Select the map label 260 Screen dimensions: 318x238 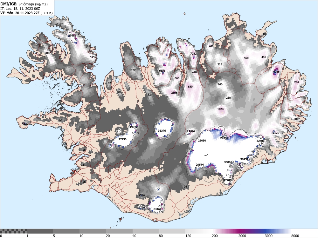click(x=220, y=85)
